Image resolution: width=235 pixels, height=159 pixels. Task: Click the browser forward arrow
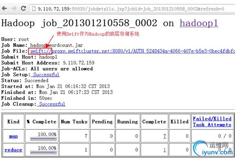(14, 8)
